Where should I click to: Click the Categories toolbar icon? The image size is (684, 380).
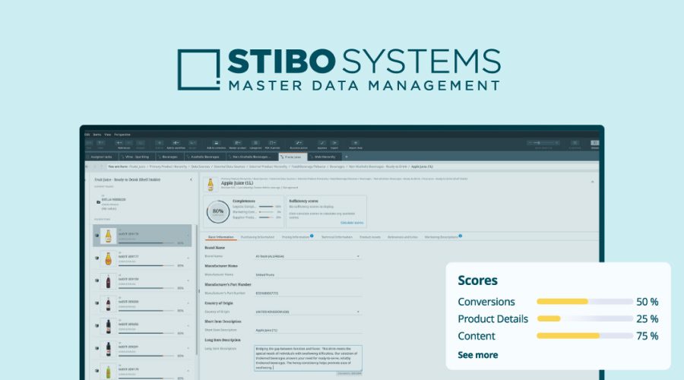pyautogui.click(x=255, y=144)
